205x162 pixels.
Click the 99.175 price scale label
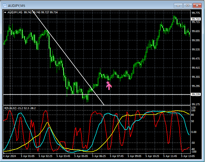(196, 104)
